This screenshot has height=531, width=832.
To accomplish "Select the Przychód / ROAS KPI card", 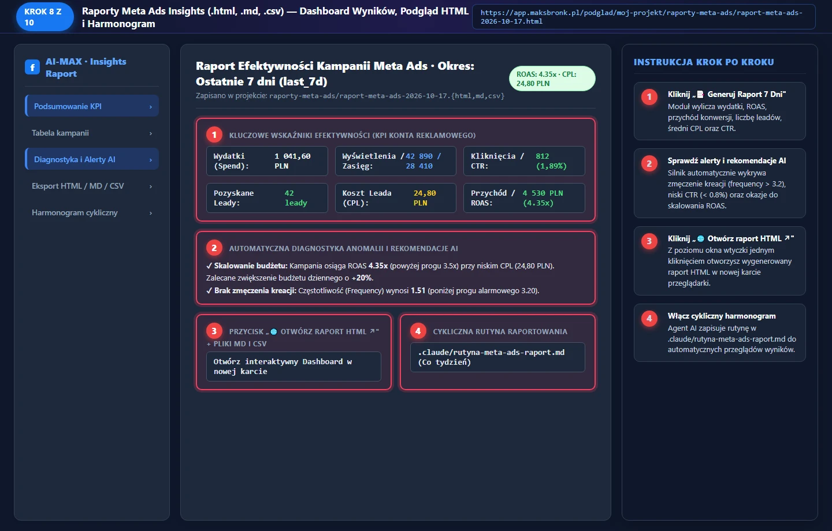I will coord(524,198).
